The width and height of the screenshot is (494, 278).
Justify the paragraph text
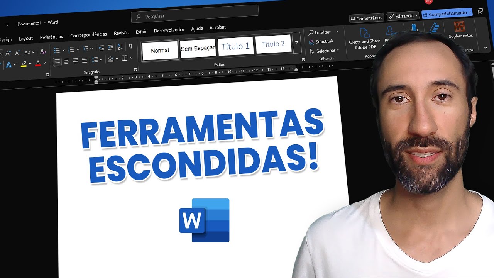(x=85, y=61)
